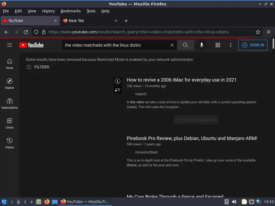Click the iMac video description snippet
Screen dimensions: 275x206
pos(191,105)
